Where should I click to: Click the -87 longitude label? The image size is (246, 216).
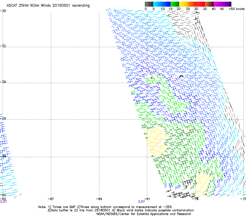[x=51, y=199]
